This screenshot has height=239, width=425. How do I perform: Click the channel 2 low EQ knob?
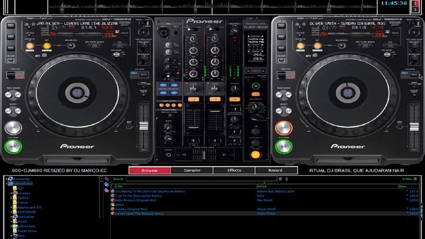(214, 74)
